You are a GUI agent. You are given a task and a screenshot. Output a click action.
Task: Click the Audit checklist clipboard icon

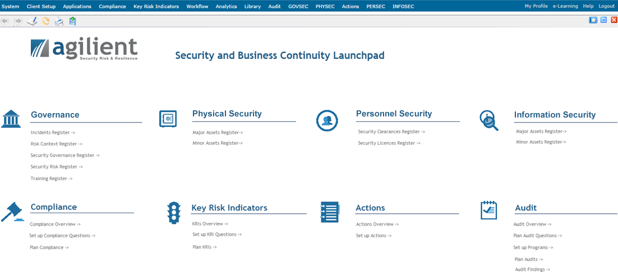[489, 210]
